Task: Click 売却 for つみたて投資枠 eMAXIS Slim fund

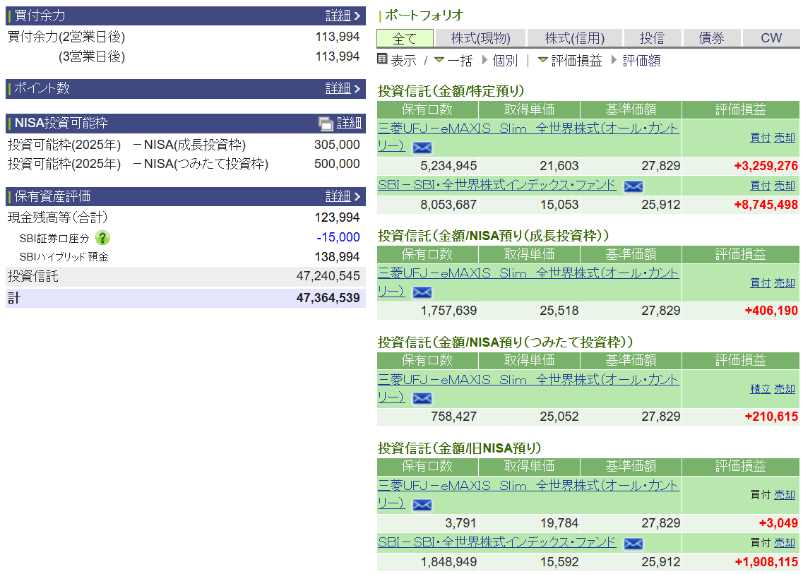Action: click(784, 389)
